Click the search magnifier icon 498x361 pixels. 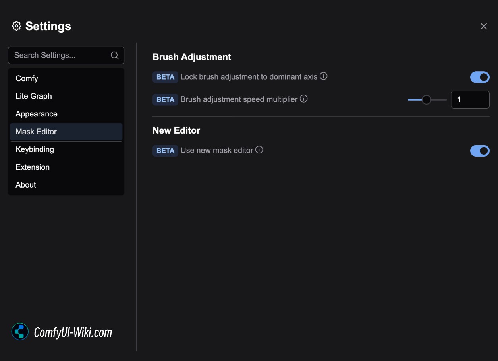pyautogui.click(x=115, y=55)
